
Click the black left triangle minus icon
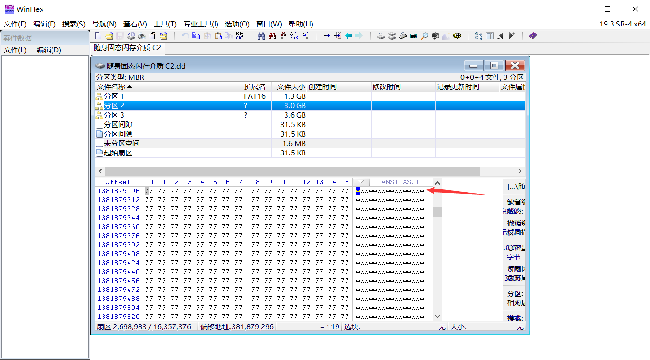500,35
